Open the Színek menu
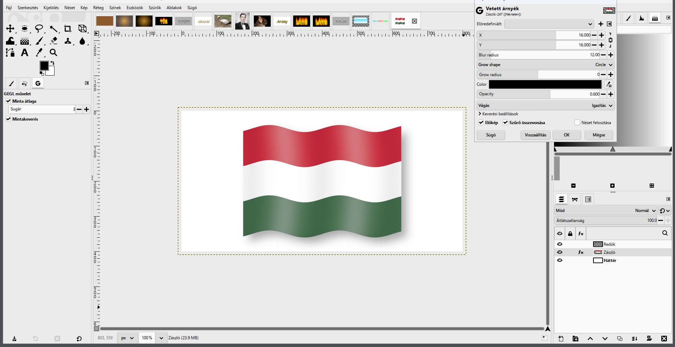 coord(115,8)
